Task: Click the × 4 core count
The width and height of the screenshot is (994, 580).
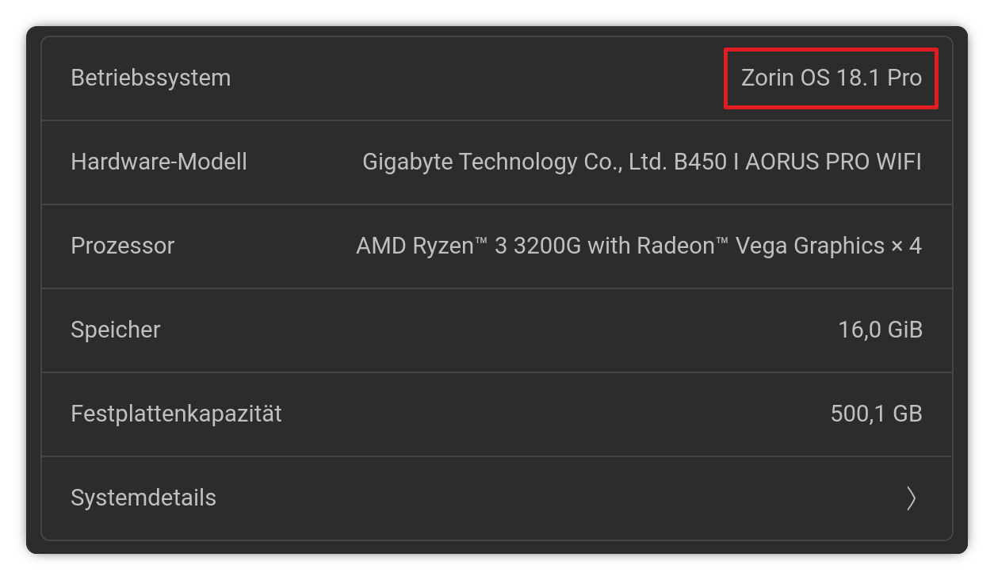Action: pos(906,246)
